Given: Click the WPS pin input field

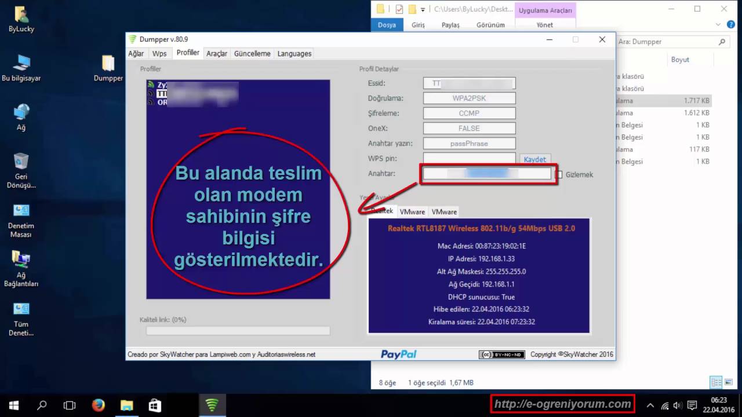Looking at the screenshot, I should pos(470,159).
